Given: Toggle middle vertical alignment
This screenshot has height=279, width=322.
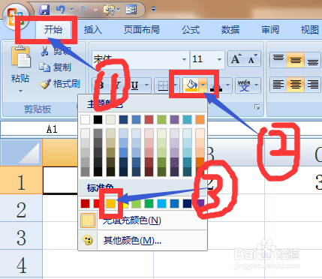Looking at the screenshot, I should pyautogui.click(x=295, y=60).
